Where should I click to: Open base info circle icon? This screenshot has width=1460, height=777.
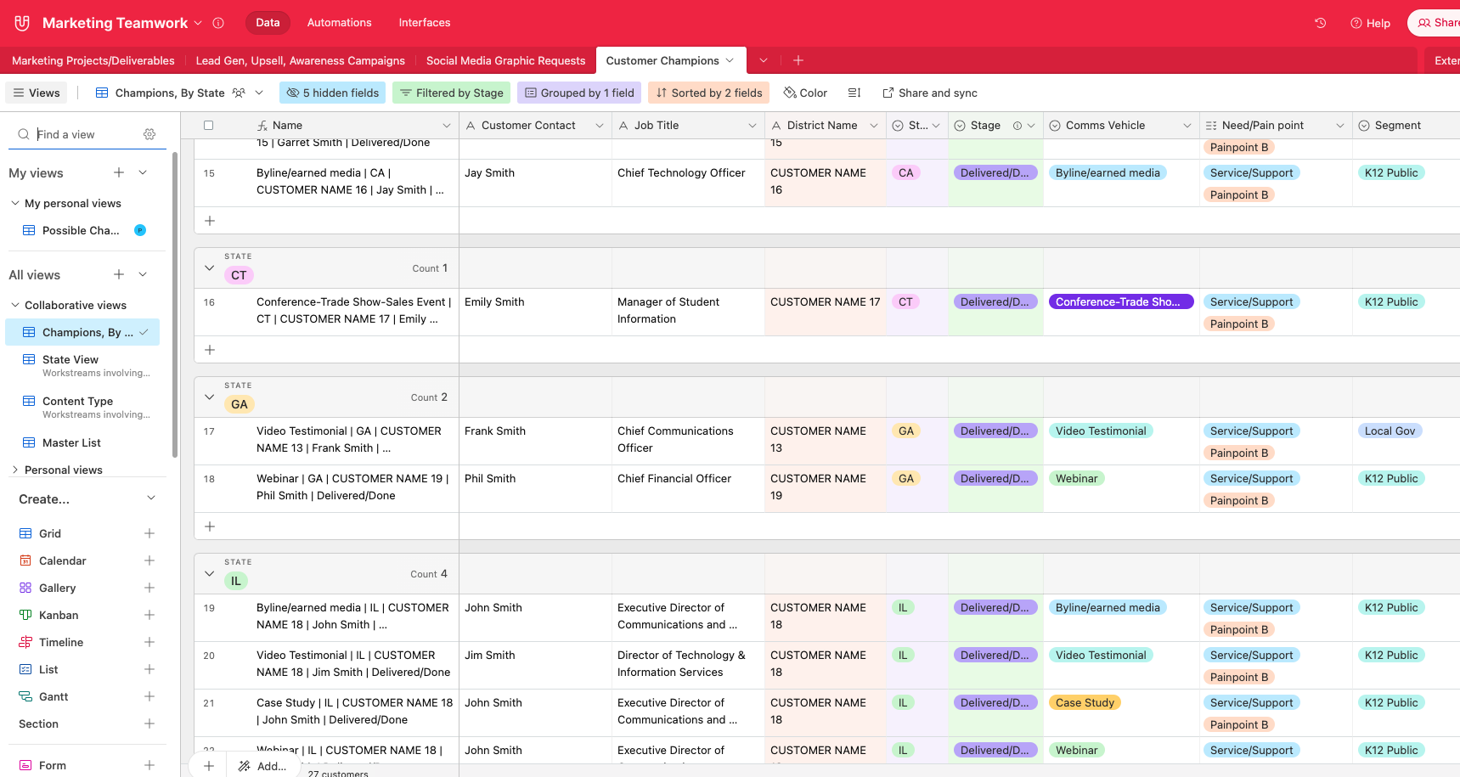(x=218, y=23)
